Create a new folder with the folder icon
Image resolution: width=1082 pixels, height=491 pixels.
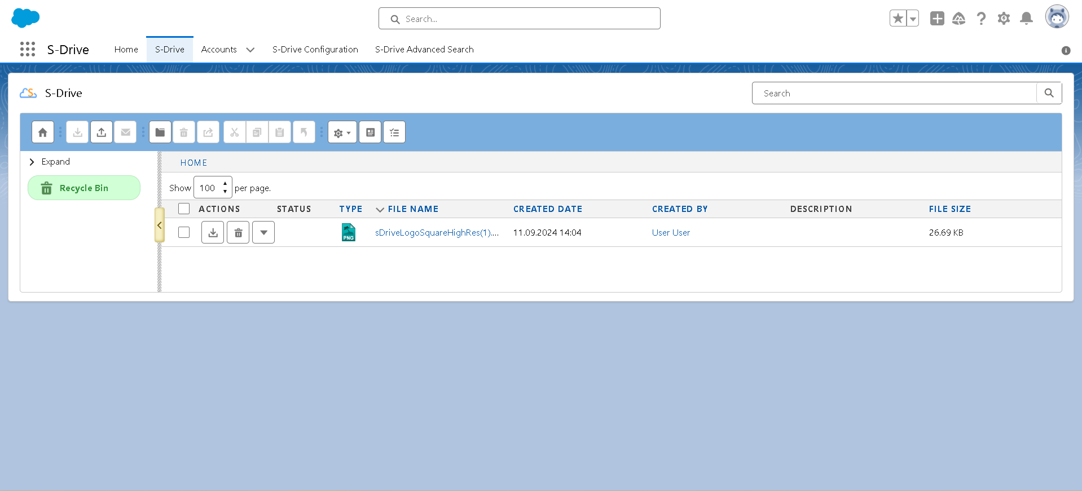coord(160,132)
